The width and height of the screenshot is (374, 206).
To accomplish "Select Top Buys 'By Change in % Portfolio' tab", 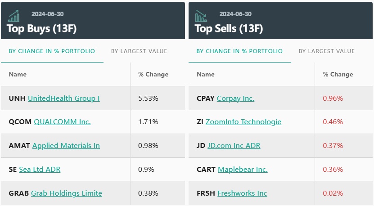I will (x=52, y=51).
